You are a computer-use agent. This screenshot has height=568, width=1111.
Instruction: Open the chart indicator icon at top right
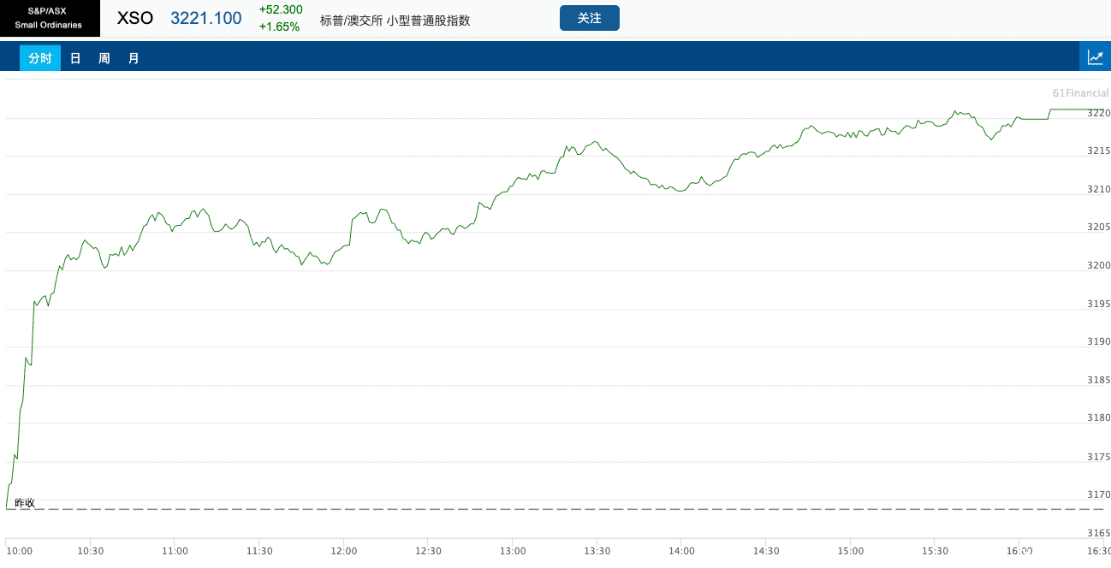pyautogui.click(x=1095, y=57)
